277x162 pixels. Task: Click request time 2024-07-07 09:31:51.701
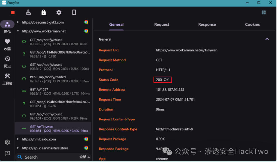tap(175, 99)
